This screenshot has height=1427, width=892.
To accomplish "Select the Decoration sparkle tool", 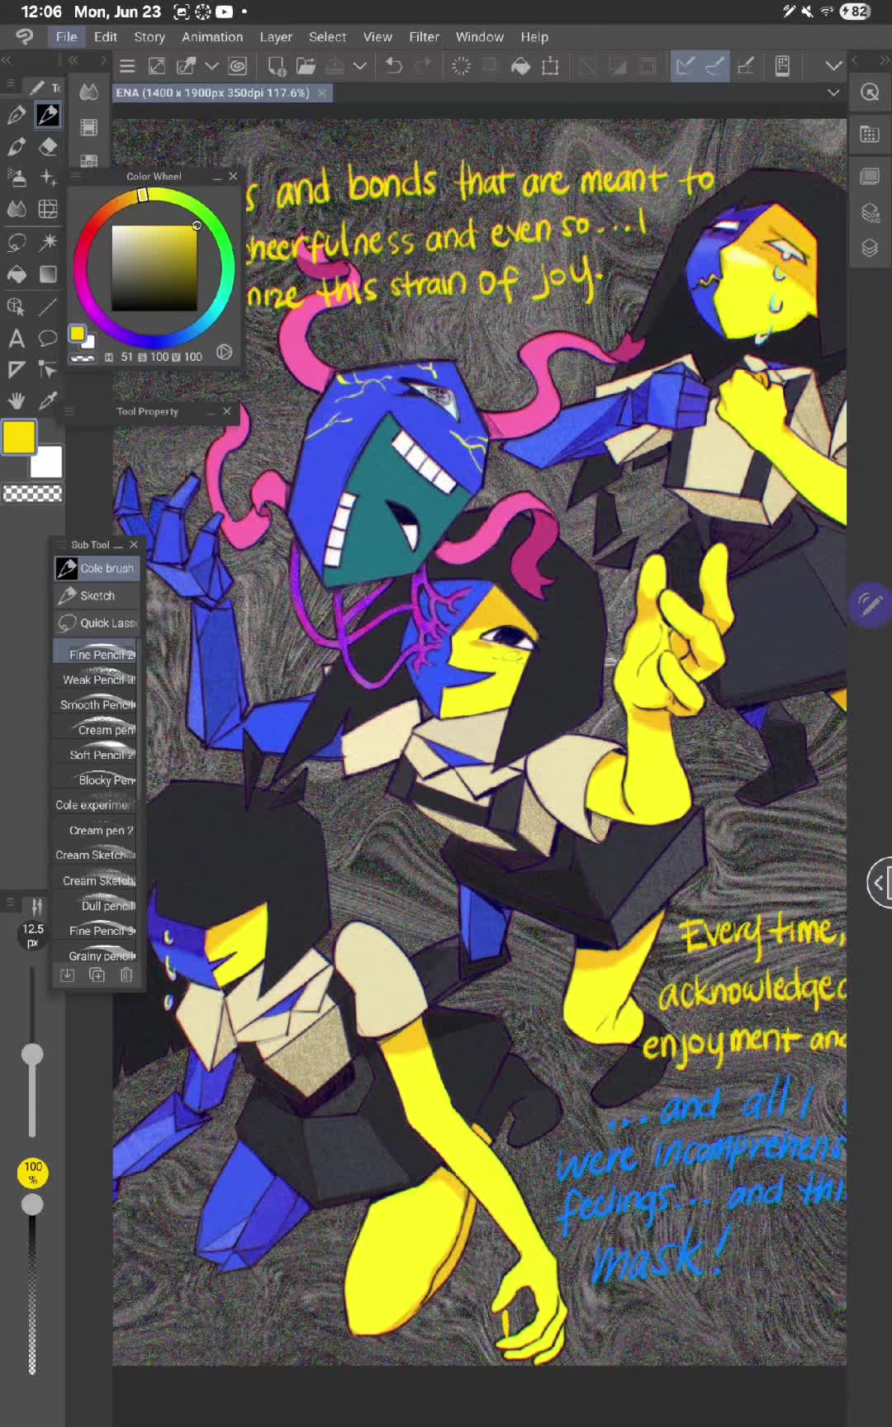I will (48, 178).
